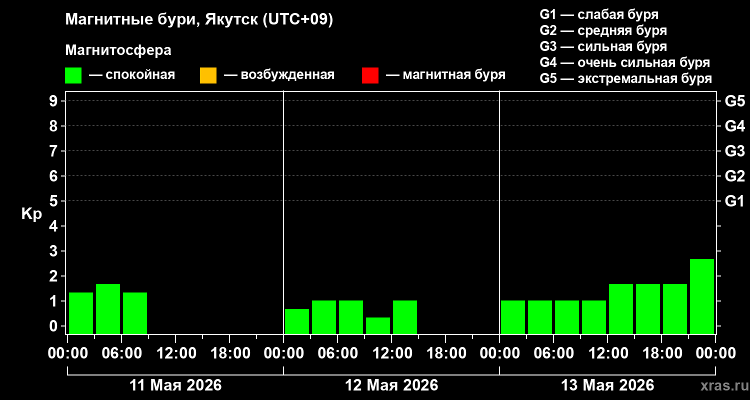Click the '— спокойная' legend label

coord(132,75)
